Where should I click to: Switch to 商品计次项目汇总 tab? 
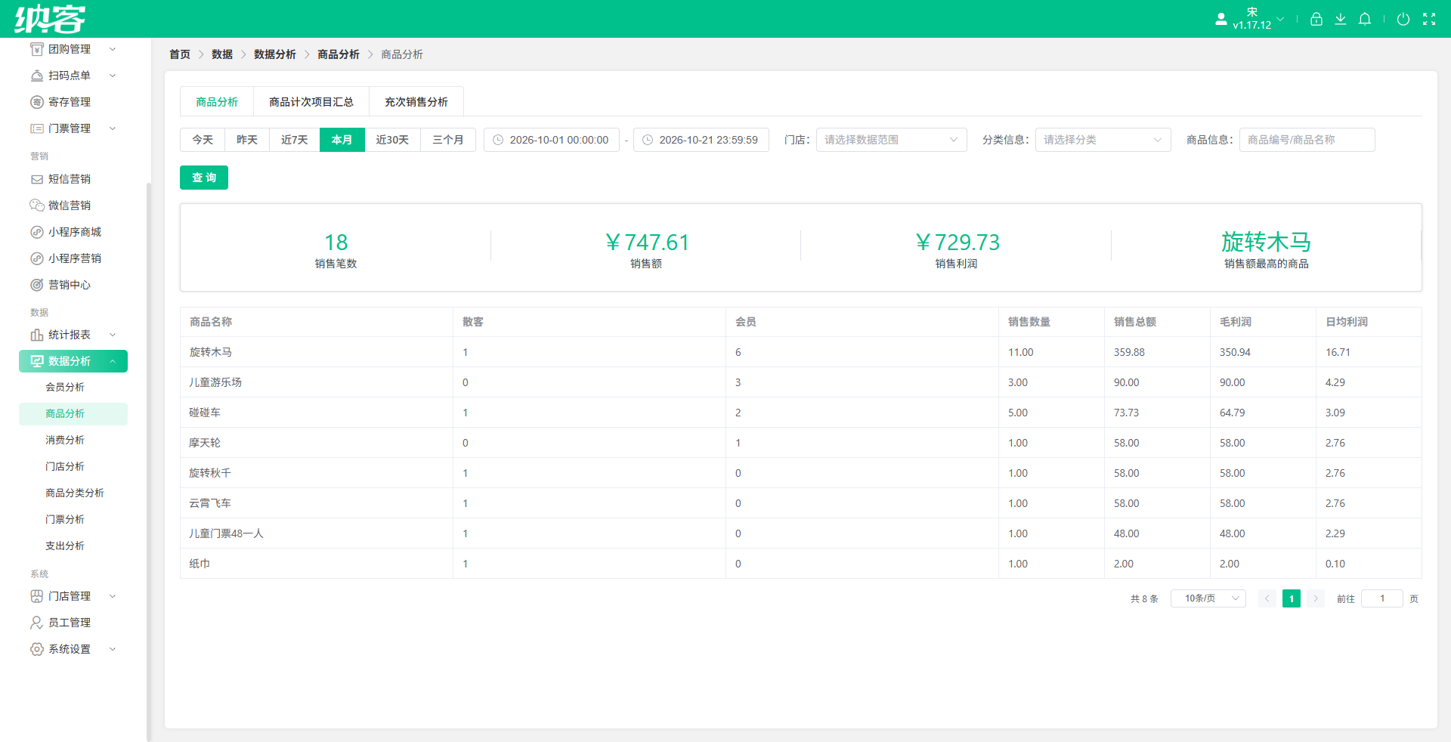311,102
